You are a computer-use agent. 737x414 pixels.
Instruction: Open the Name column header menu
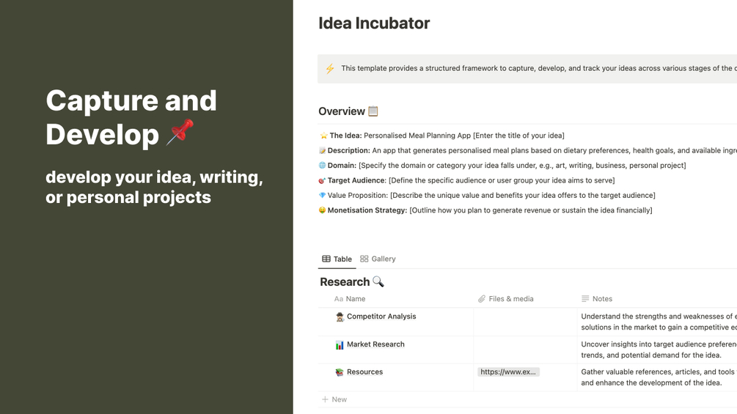pos(355,299)
